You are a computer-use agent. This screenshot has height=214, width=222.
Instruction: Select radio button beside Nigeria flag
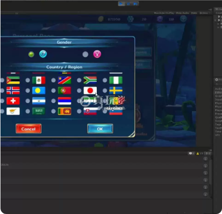point(105,80)
